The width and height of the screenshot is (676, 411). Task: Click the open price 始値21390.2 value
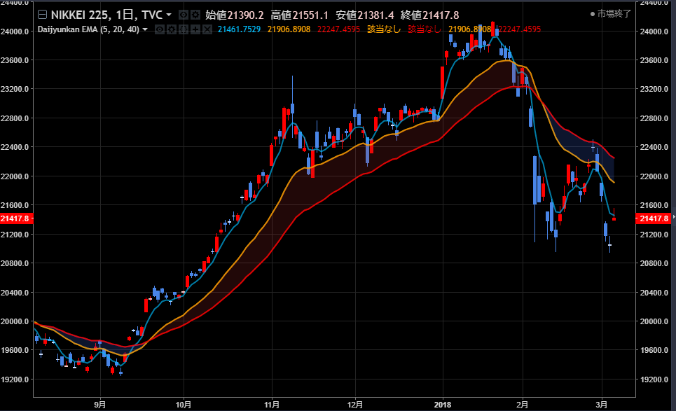tap(234, 15)
